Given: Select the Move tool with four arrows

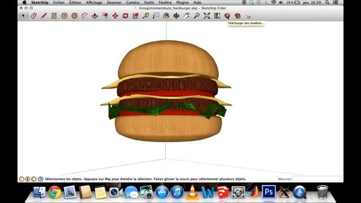Looking at the screenshot, I should (x=115, y=16).
